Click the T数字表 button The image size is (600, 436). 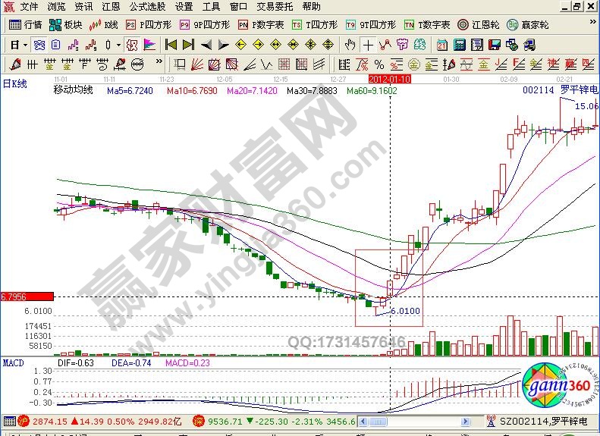coord(427,24)
